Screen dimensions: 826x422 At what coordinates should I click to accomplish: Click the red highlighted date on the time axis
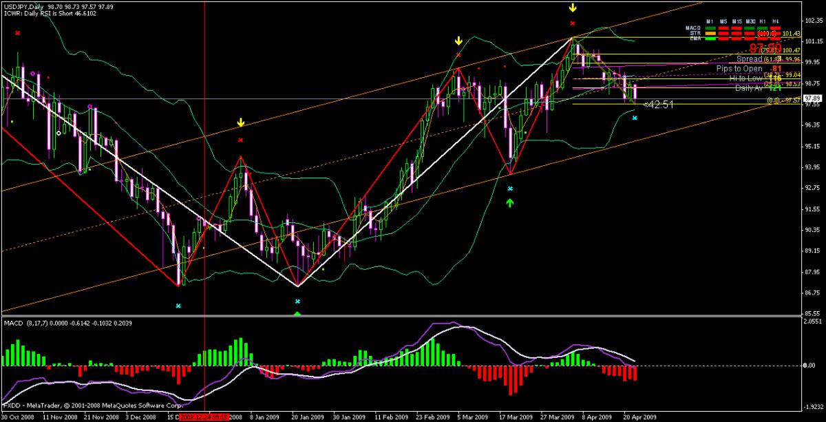pyautogui.click(x=202, y=417)
